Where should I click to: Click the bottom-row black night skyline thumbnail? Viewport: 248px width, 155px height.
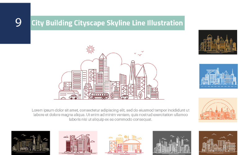(x=31, y=143)
